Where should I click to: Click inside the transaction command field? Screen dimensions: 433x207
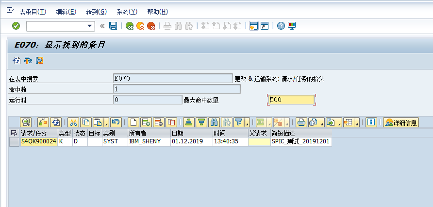pyautogui.click(x=57, y=26)
